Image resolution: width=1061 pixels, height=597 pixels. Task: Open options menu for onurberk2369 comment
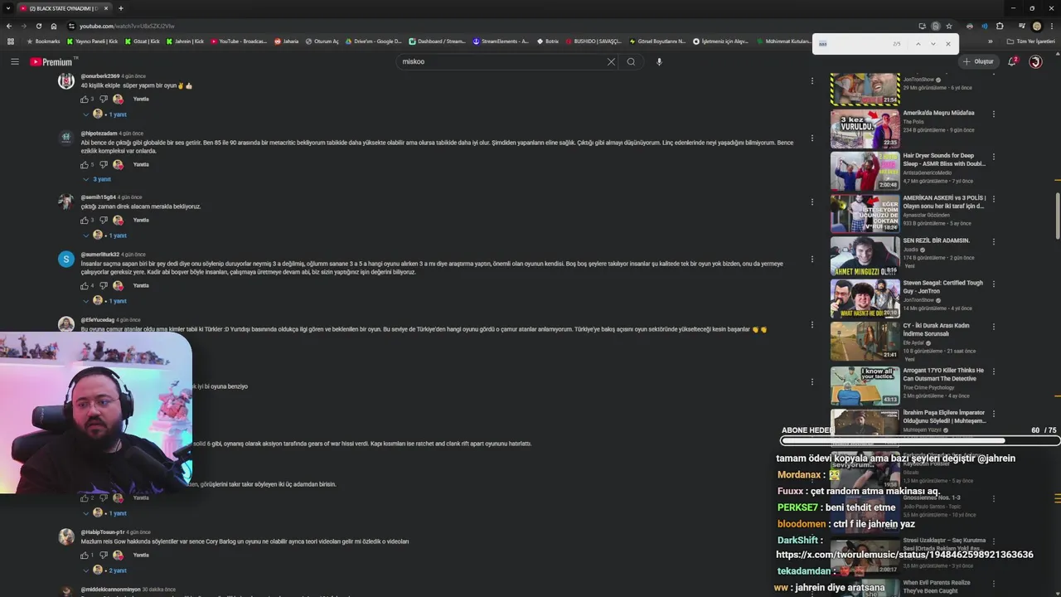812,80
